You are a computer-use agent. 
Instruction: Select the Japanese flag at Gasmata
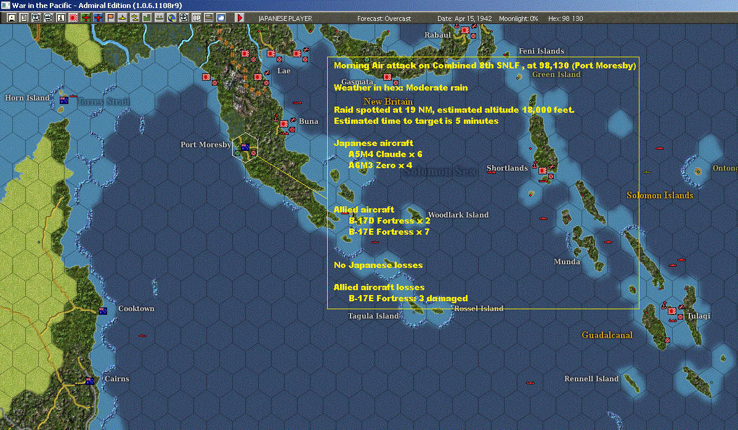click(x=387, y=76)
